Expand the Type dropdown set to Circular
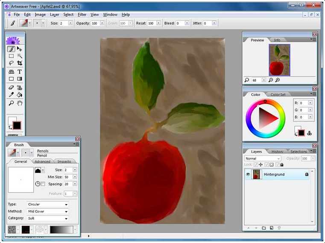 (47, 205)
